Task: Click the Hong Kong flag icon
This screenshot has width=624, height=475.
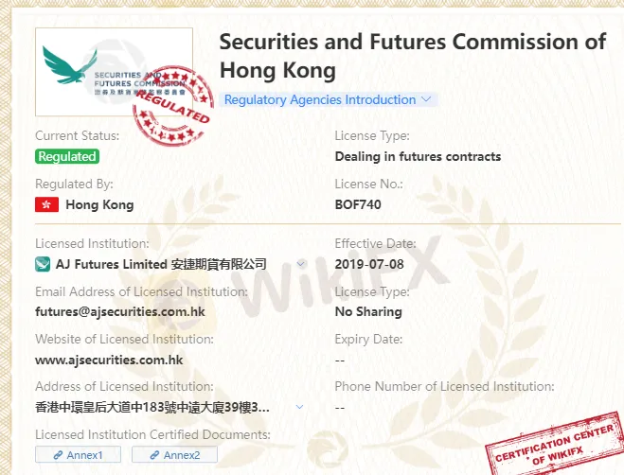Action: [46, 204]
